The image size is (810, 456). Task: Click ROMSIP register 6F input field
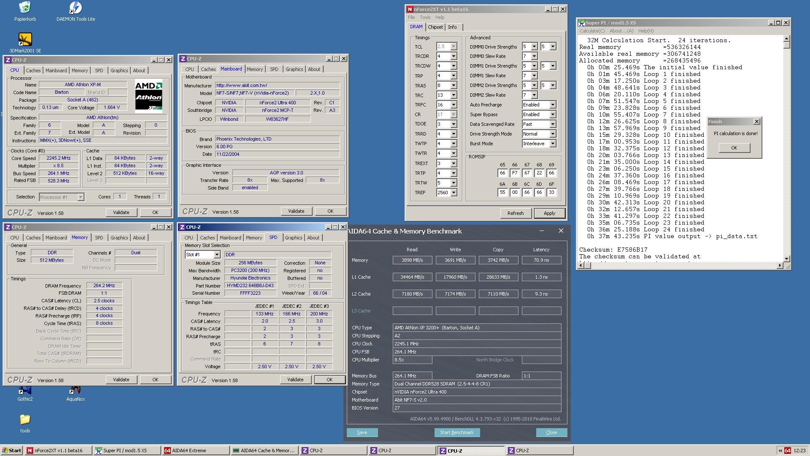tap(551, 192)
